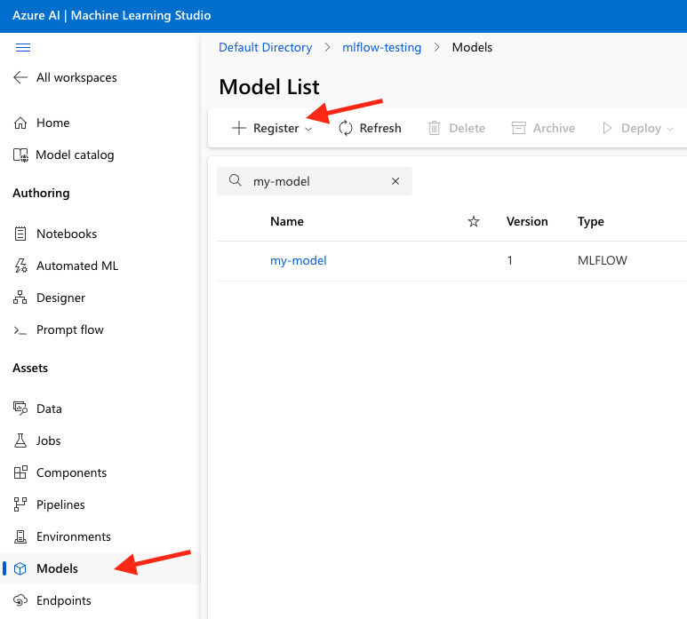The image size is (687, 619).
Task: Click the trash can Delete icon
Action: pyautogui.click(x=435, y=128)
